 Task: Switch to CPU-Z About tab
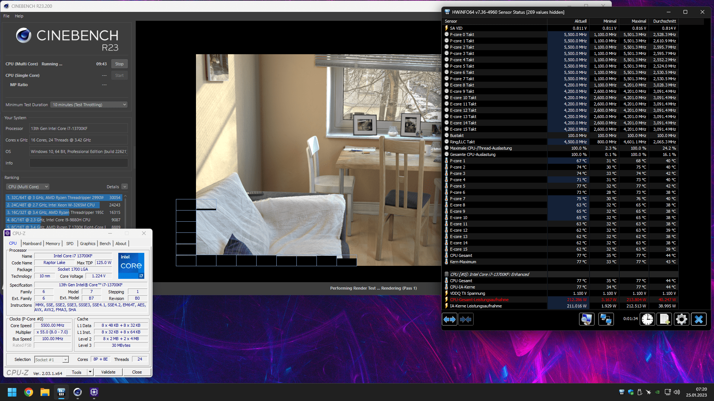pyautogui.click(x=121, y=244)
